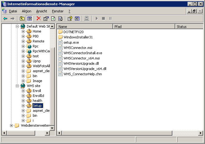The image size is (205, 144).
Task: Click the Stop toolbar button
Action: [x=103, y=19]
